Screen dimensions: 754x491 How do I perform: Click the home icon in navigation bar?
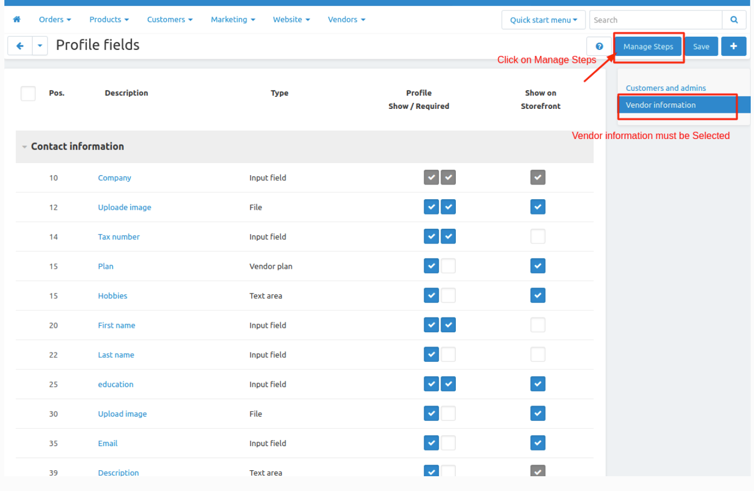pos(16,20)
